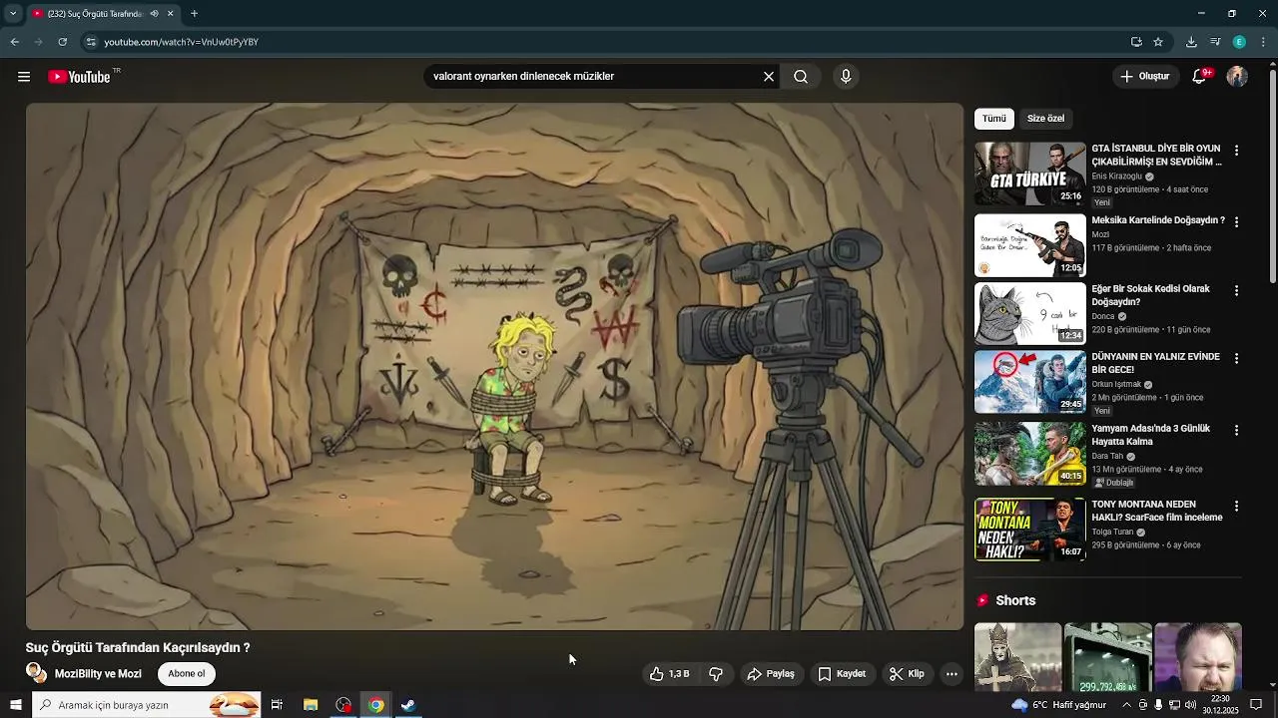Mute the tab using its audio icon
Viewport: 1278px width, 718px height.
[154, 14]
